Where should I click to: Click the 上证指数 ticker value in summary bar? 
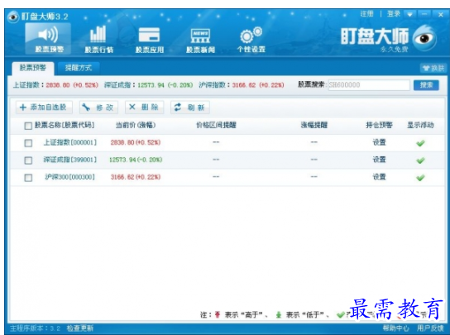pyautogui.click(x=72, y=85)
